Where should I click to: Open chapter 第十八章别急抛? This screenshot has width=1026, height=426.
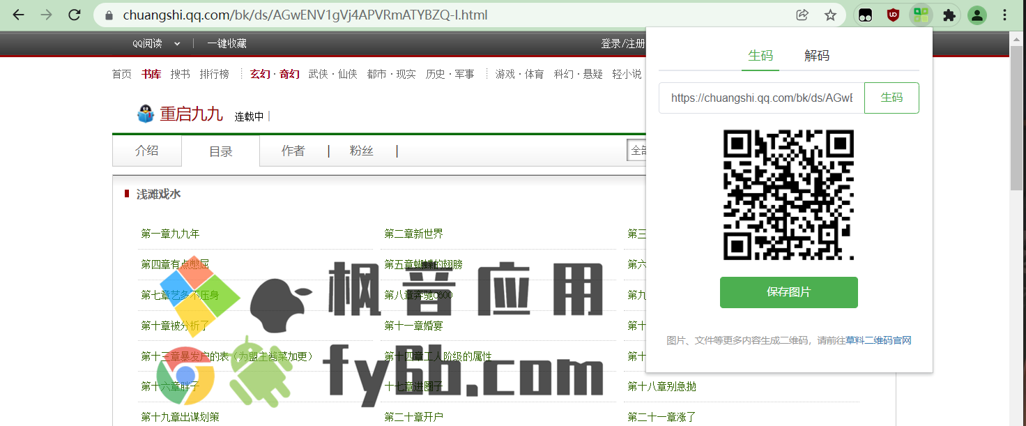coord(661,386)
